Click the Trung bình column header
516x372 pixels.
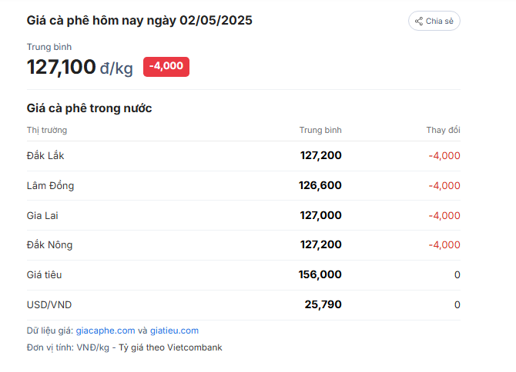pyautogui.click(x=320, y=130)
